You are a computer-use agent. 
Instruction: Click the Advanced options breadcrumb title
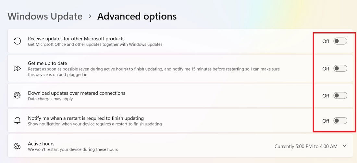click(x=137, y=16)
